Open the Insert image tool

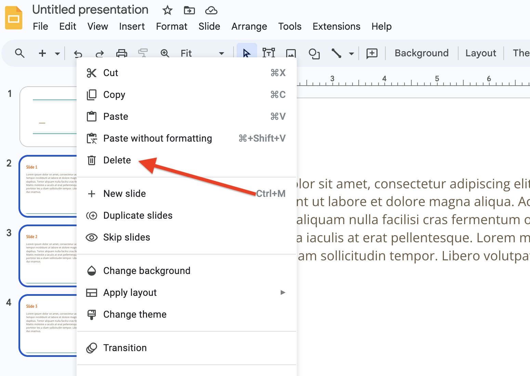point(291,53)
